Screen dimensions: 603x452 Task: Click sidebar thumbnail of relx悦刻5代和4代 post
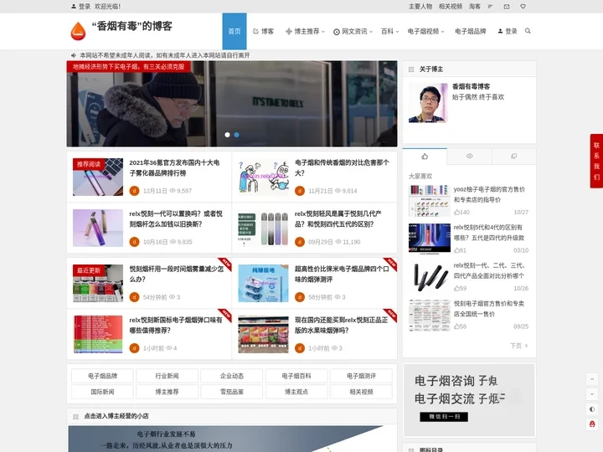(429, 239)
